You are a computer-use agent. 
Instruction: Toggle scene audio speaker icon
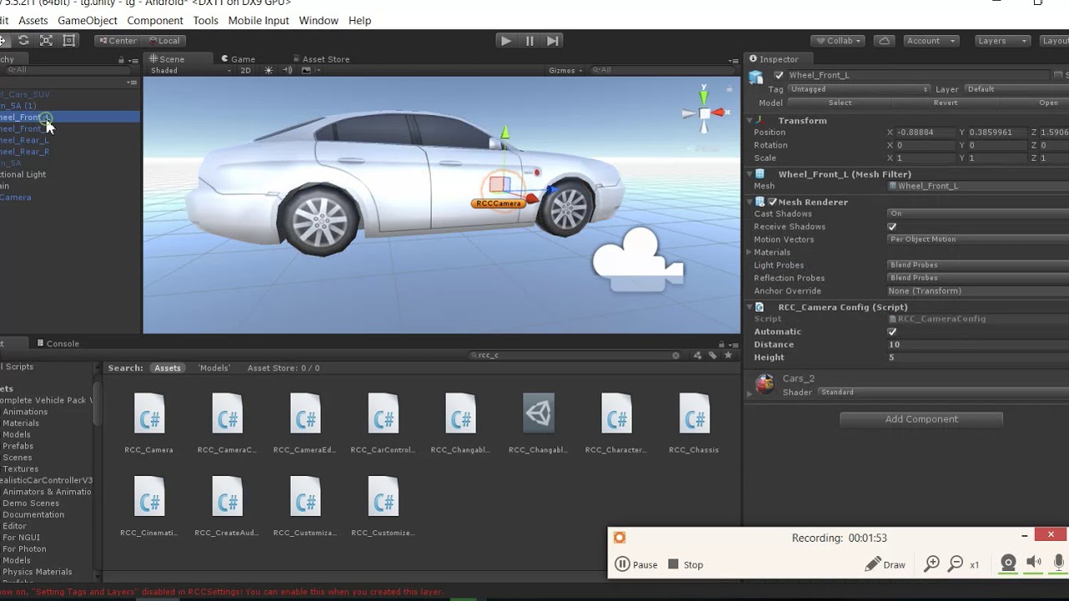[287, 70]
